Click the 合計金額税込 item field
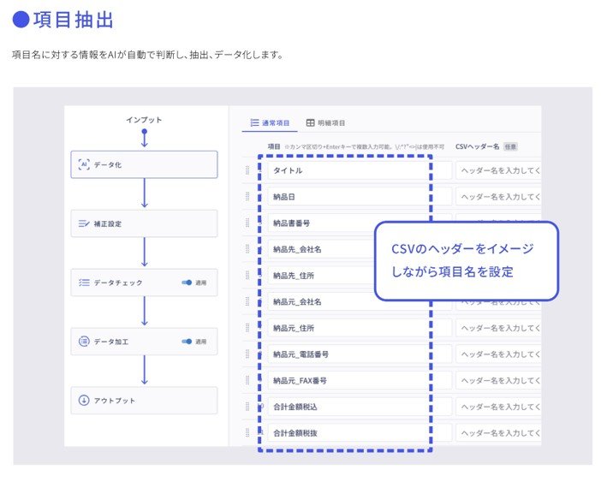601x482 pixels. 347,408
